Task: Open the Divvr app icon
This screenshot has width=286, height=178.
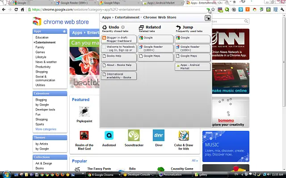Action: point(159,135)
